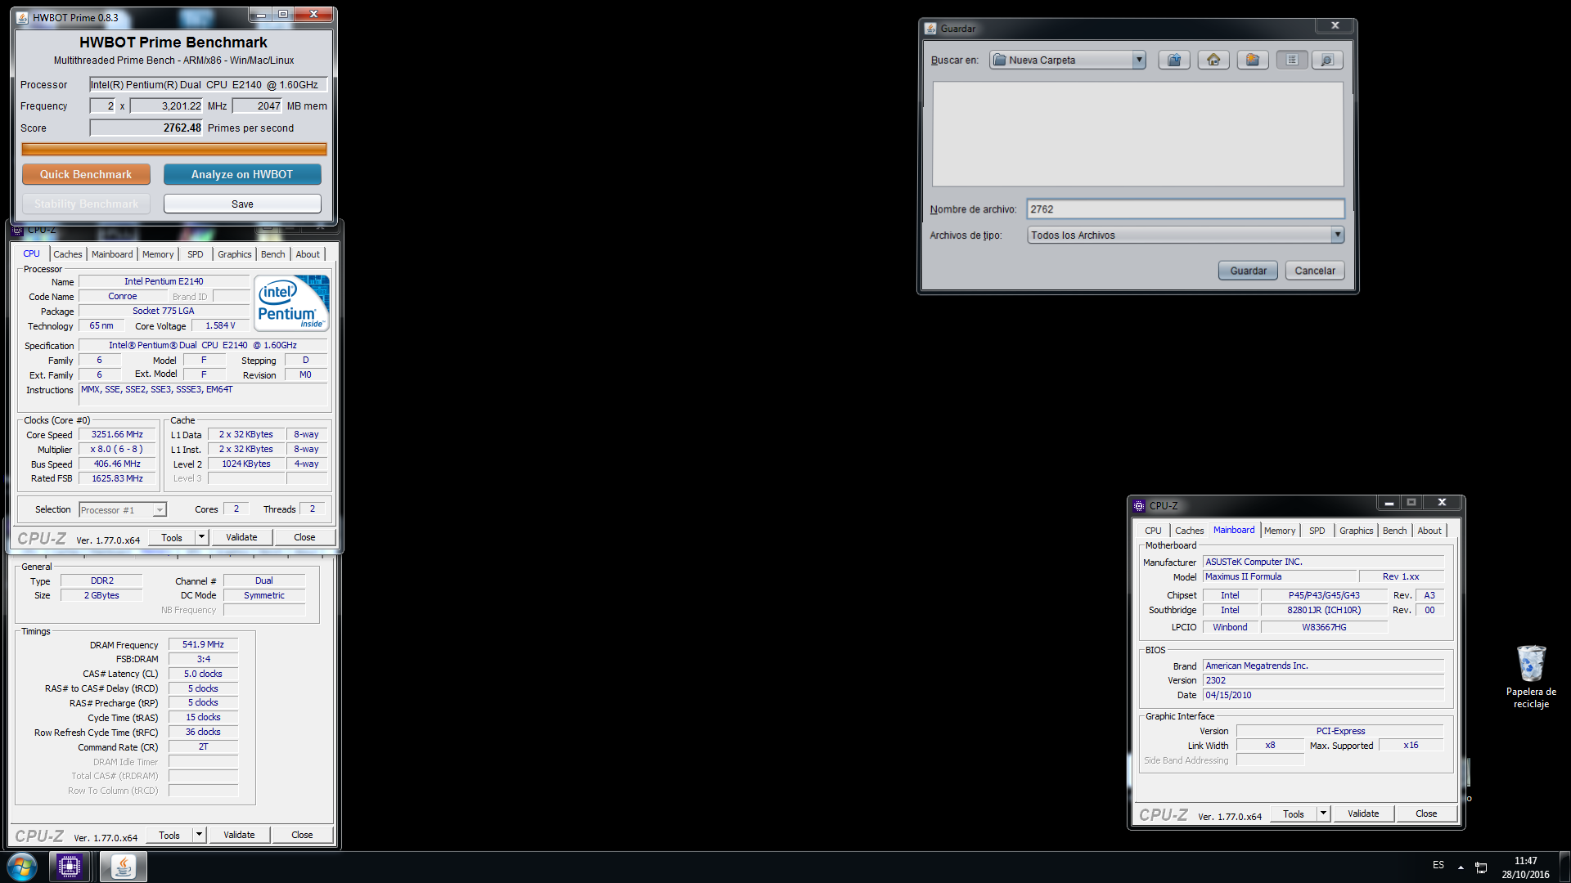Click the orange benchmark progress bar
The height and width of the screenshot is (883, 1571).
point(174,149)
